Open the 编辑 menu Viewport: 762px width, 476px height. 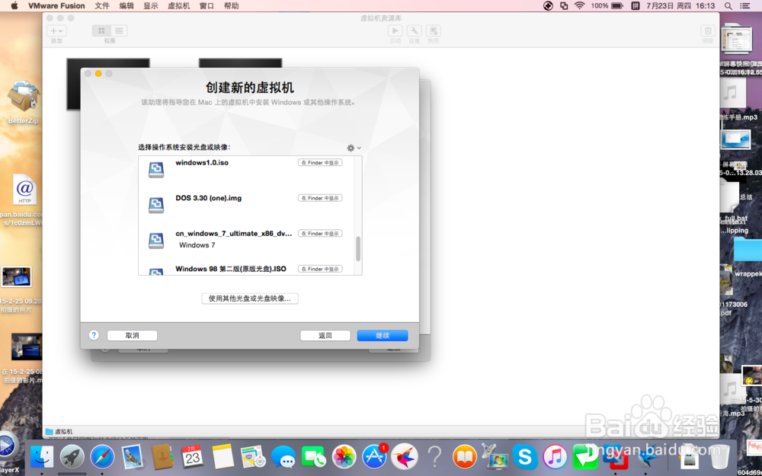(126, 6)
